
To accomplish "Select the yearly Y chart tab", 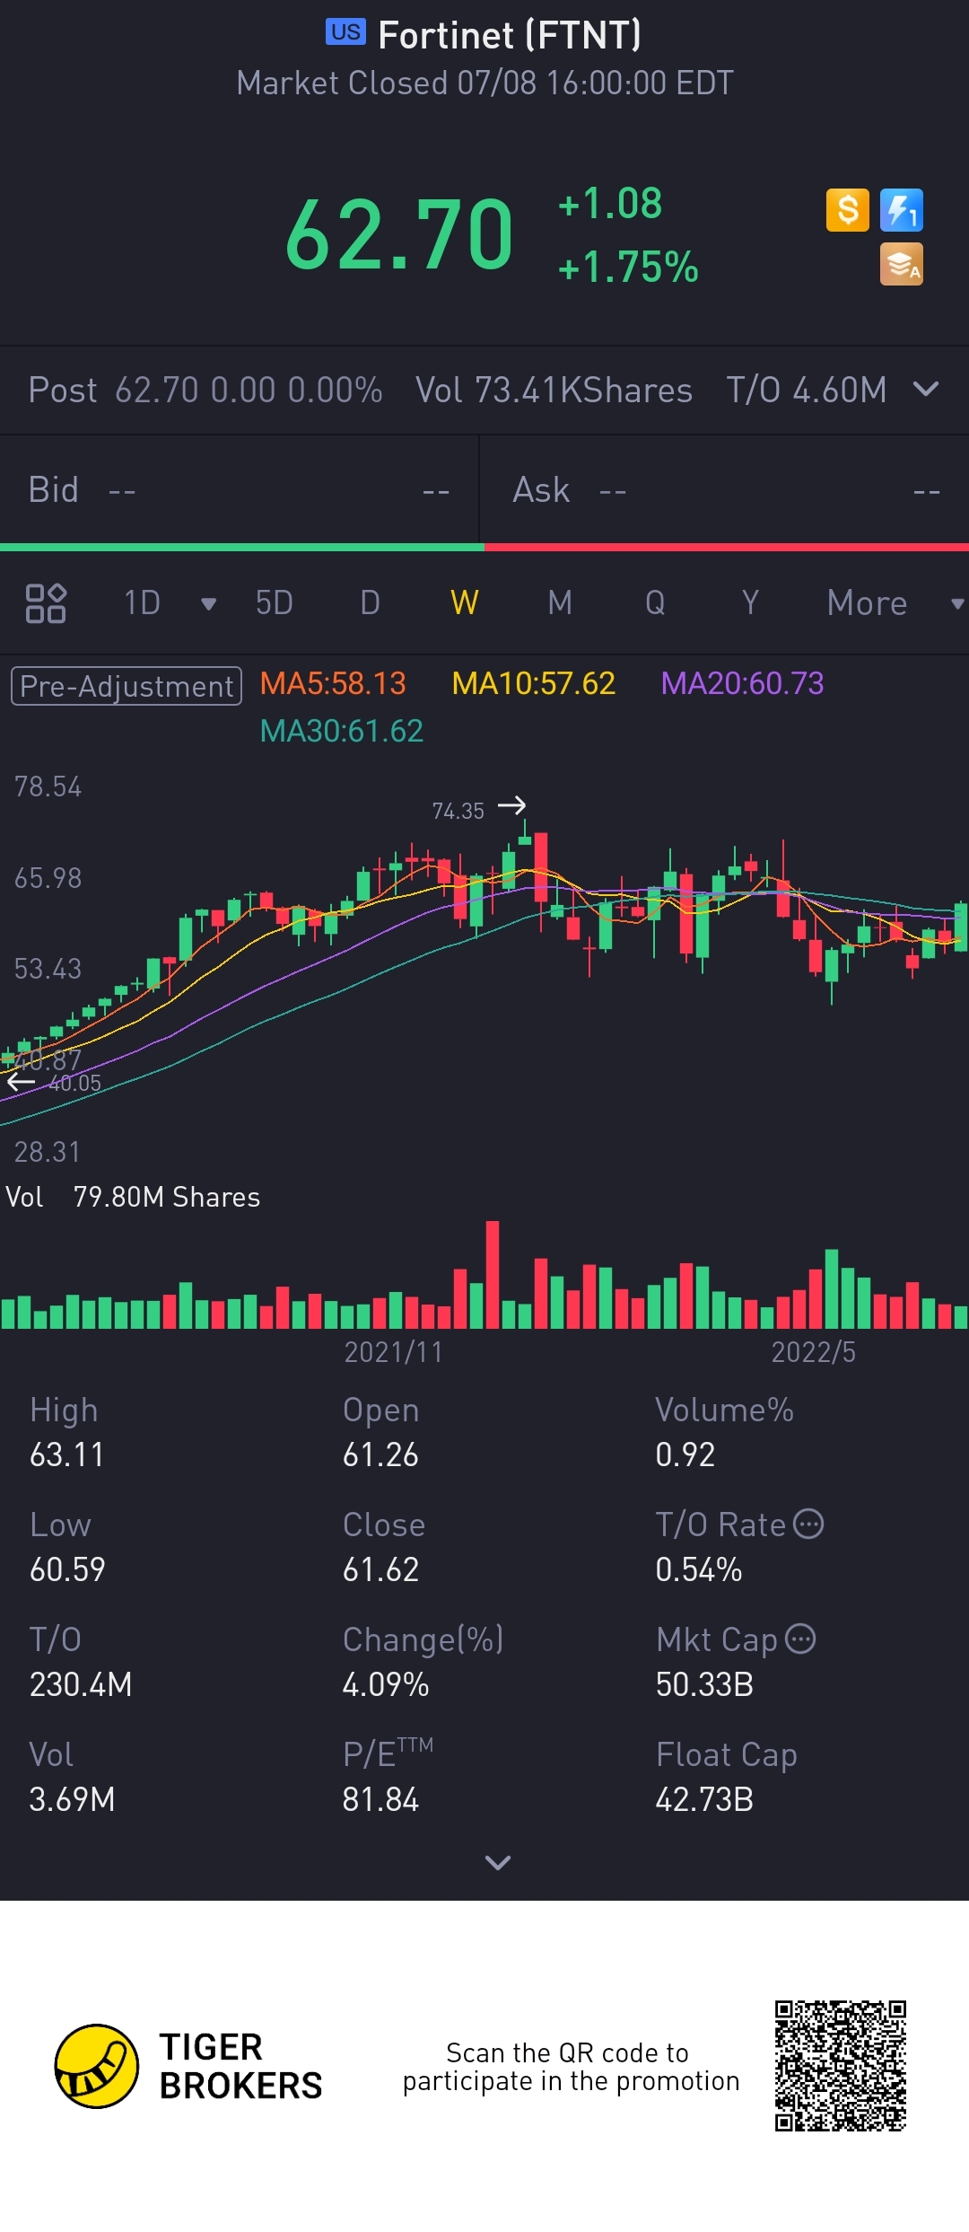I will (x=751, y=603).
